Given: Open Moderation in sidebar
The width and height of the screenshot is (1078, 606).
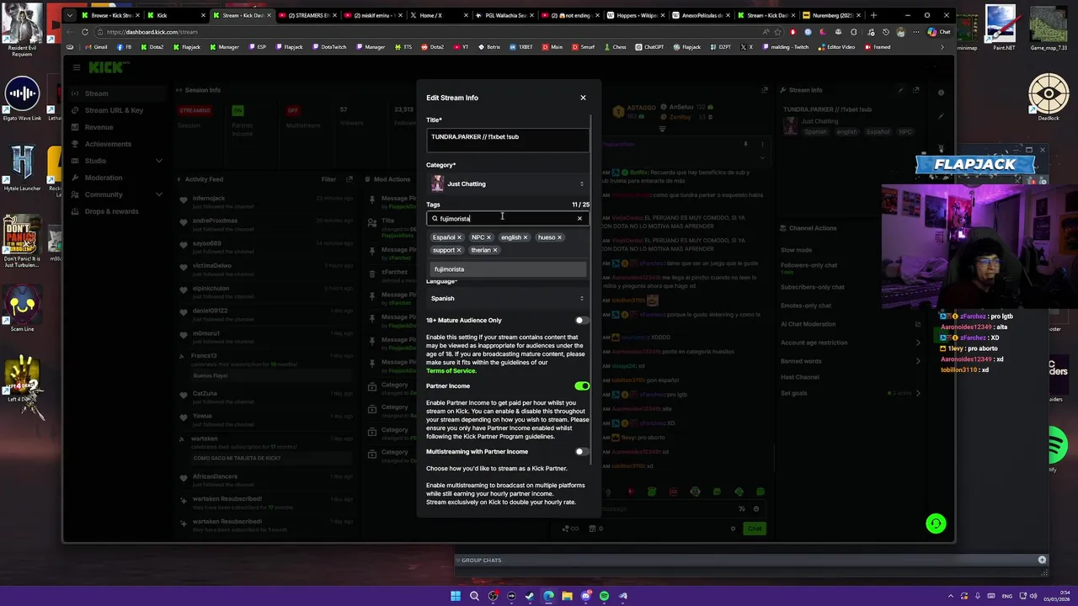Looking at the screenshot, I should [104, 178].
